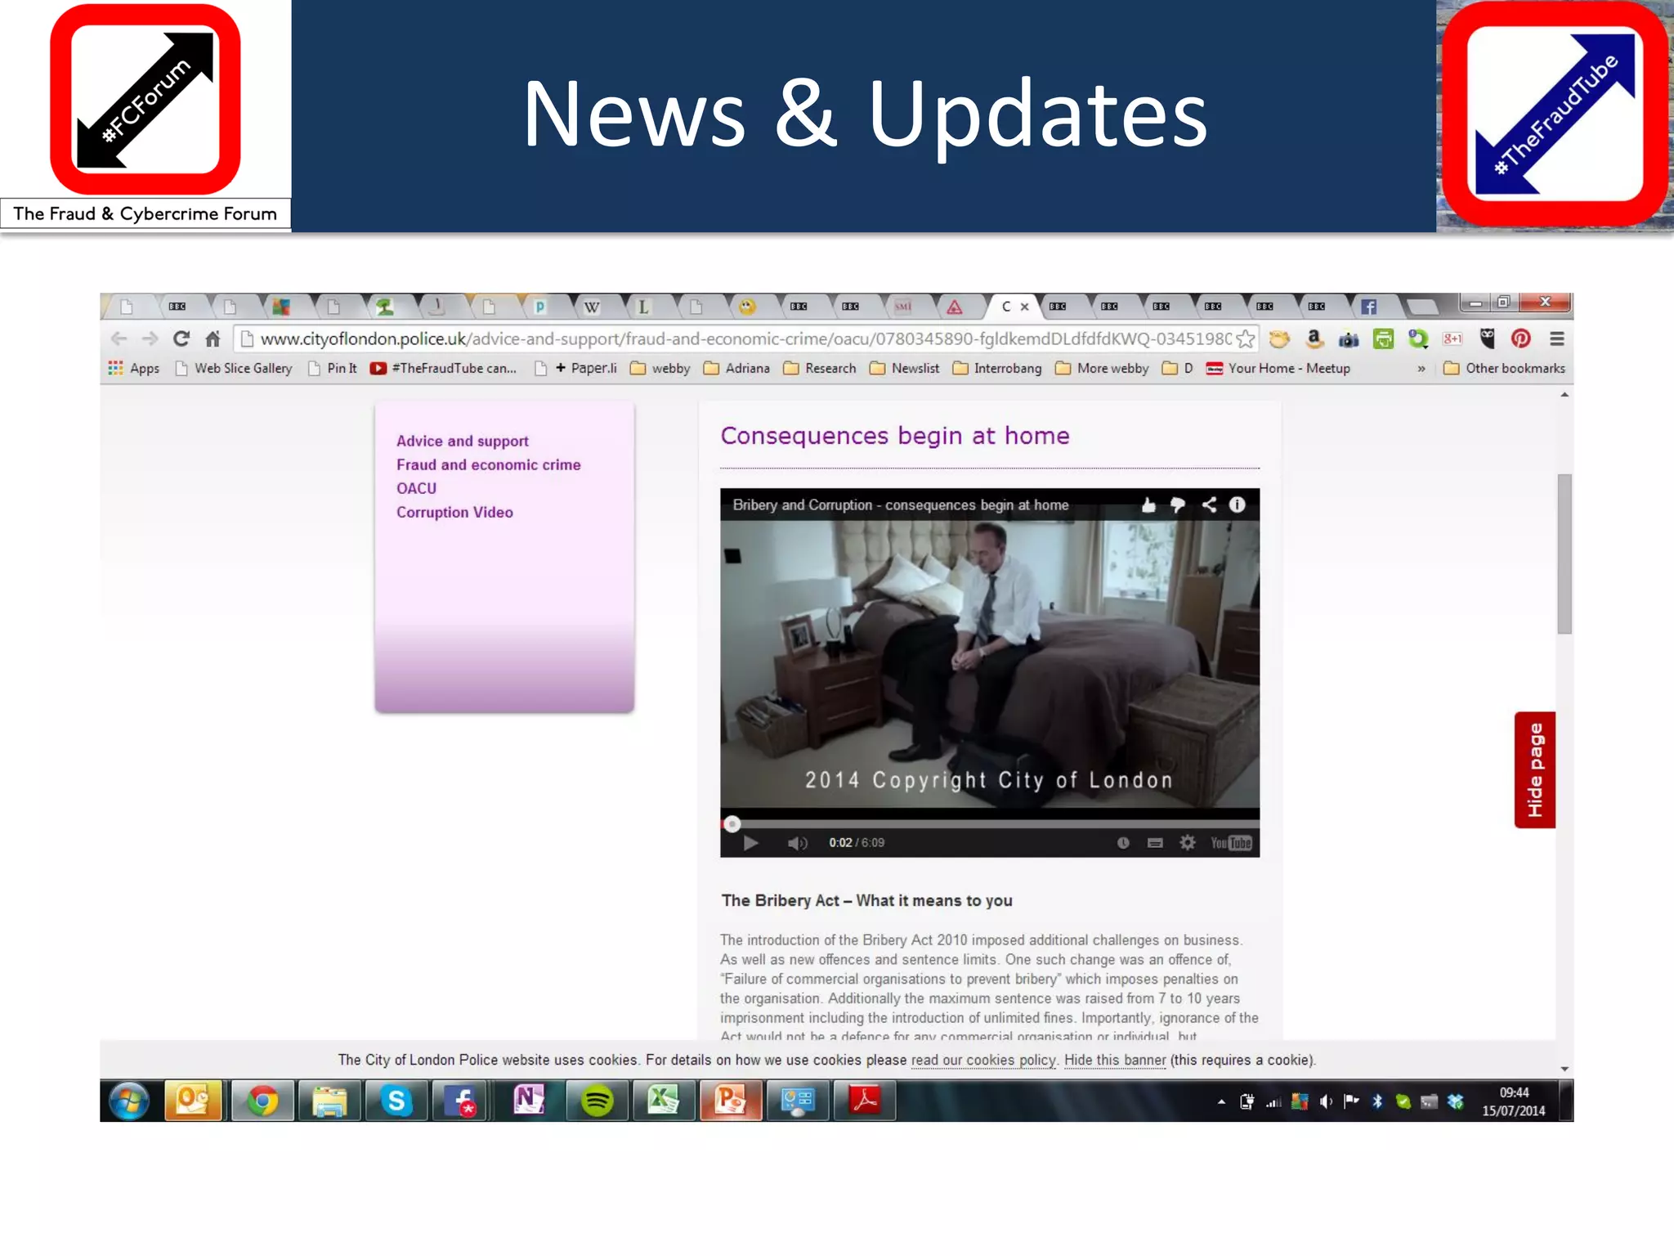Toggle the watch later clock icon
1674x1256 pixels.
[x=1123, y=843]
